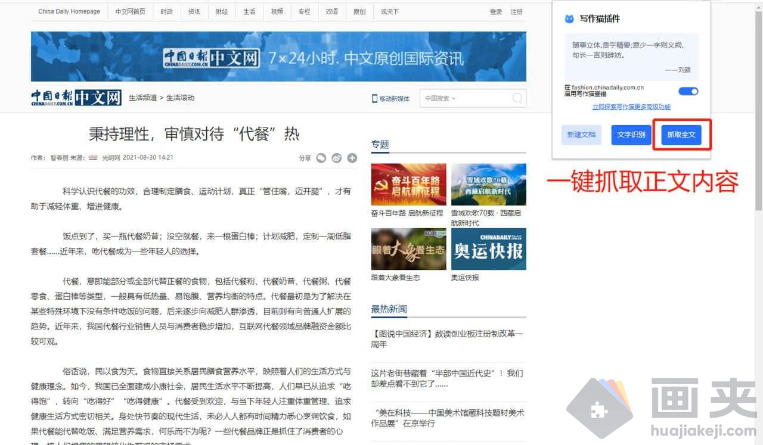Open the 奥运快报 thumbnail
The height and width of the screenshot is (445, 763).
(x=488, y=249)
